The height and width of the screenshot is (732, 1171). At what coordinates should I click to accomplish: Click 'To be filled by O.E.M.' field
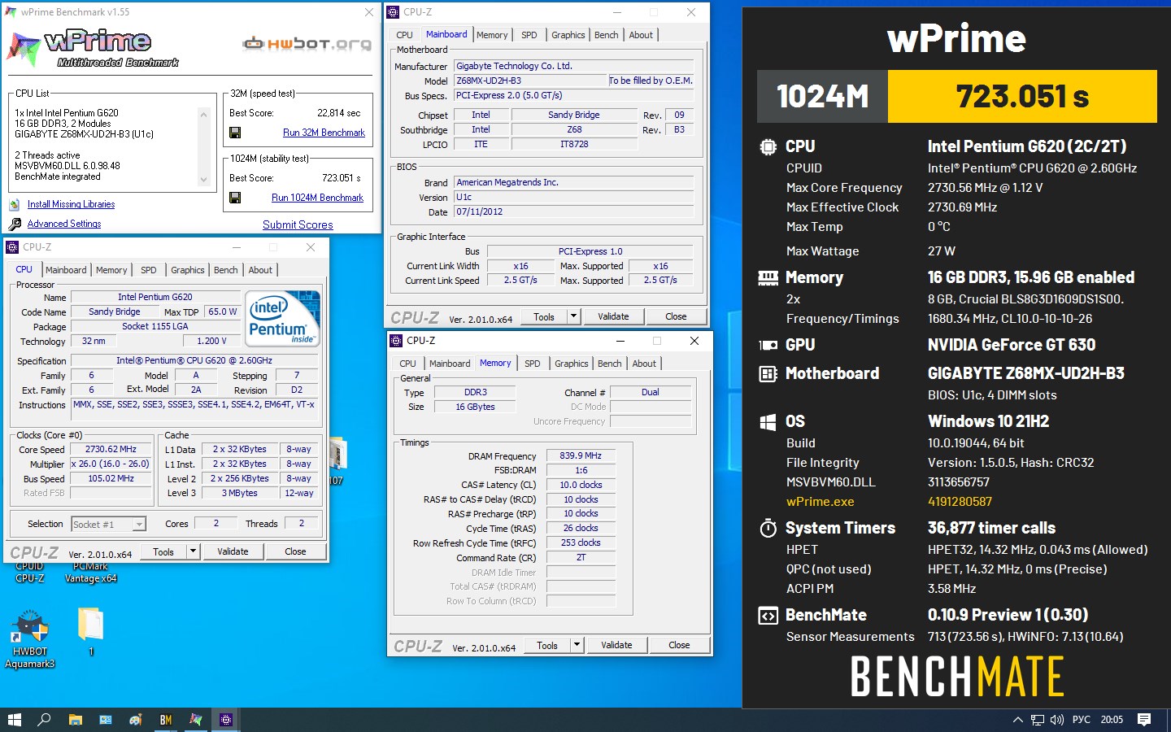[x=651, y=81]
